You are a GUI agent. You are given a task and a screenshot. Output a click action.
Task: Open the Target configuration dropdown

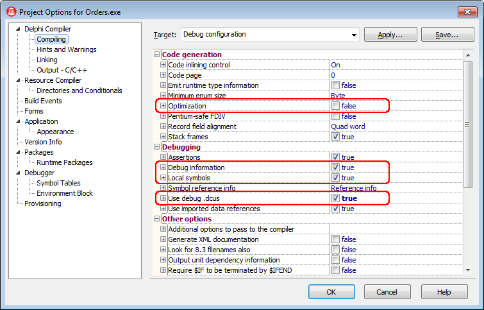tap(353, 35)
